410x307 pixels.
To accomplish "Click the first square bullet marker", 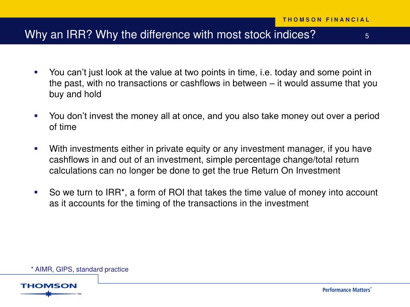I will pos(36,72).
